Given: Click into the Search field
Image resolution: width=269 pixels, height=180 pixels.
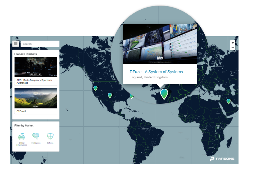Looking at the screenshot, I should [40, 44].
